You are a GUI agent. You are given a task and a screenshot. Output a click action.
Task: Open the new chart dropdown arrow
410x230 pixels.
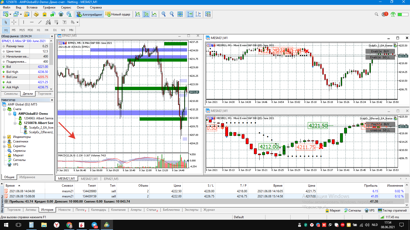coord(10,14)
